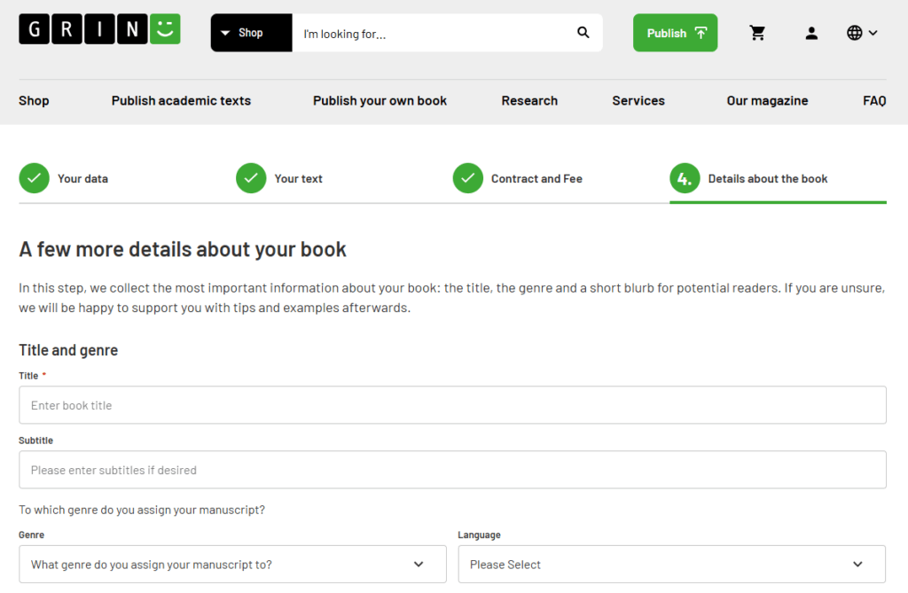Click the green Publish button
Screen dimensions: 908x593
[x=675, y=33]
